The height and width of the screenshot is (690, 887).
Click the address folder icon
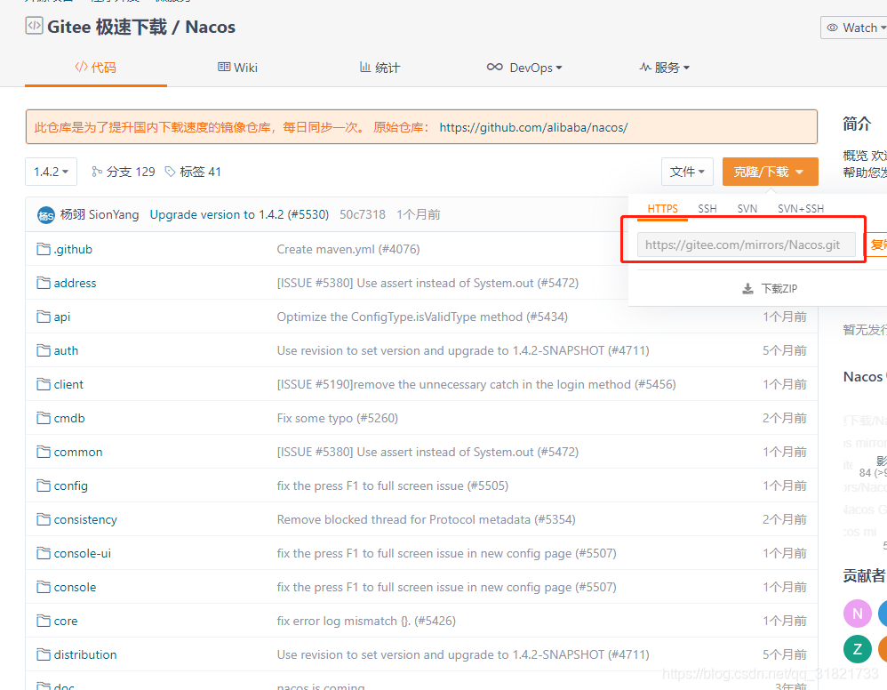(44, 283)
